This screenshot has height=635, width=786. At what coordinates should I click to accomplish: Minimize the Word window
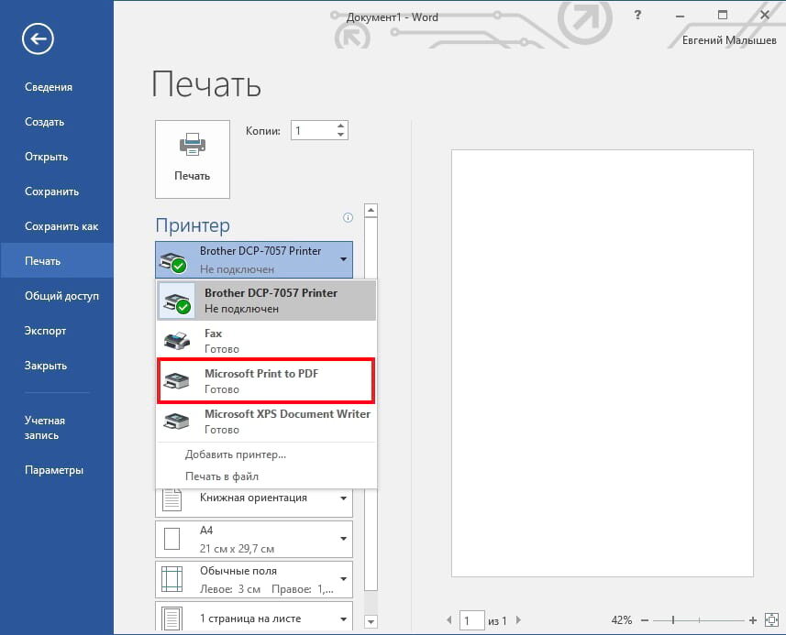[x=680, y=16]
